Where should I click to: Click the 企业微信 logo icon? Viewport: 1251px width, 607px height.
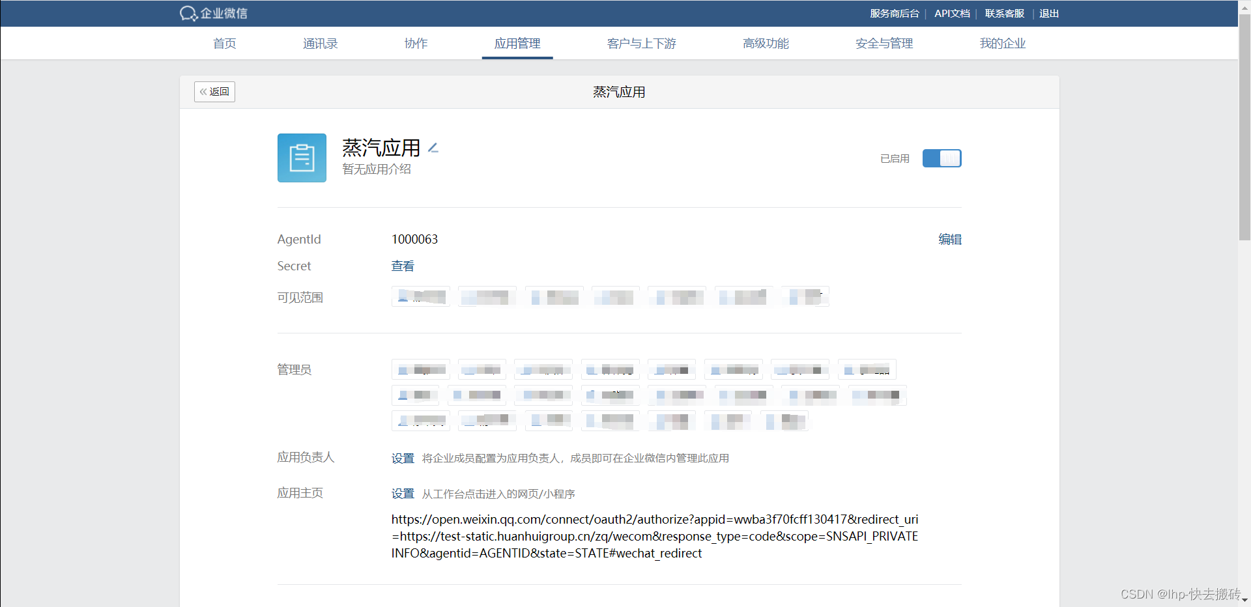pos(214,13)
